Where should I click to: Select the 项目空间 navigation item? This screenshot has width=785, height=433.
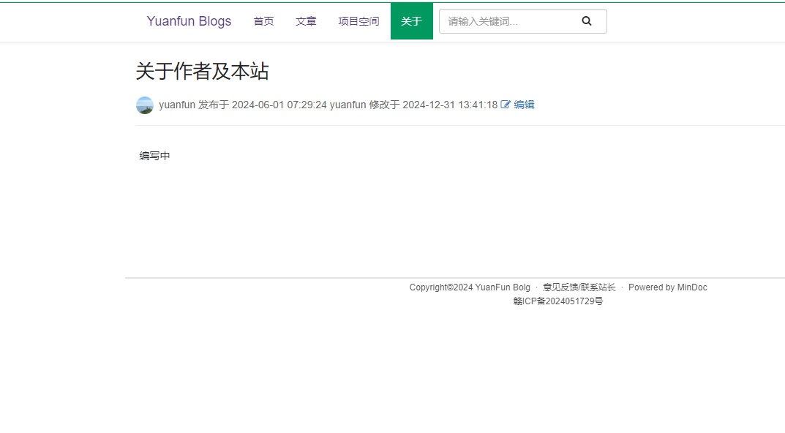(358, 21)
